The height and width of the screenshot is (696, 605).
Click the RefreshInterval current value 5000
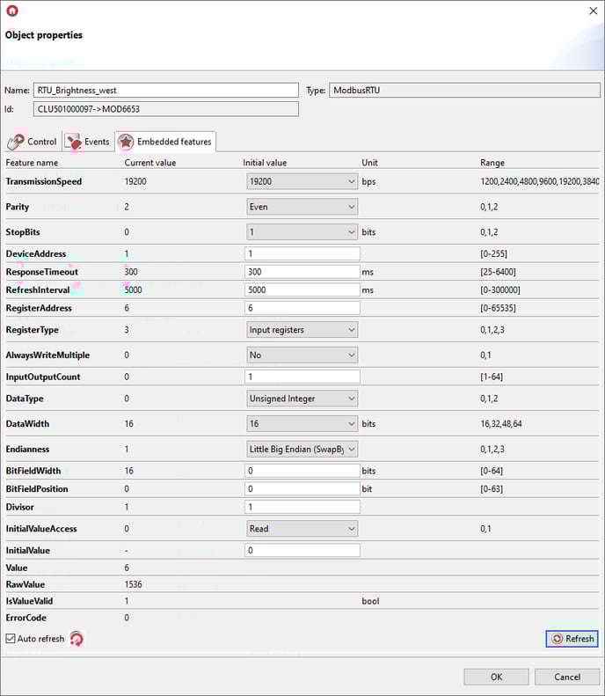pos(133,289)
